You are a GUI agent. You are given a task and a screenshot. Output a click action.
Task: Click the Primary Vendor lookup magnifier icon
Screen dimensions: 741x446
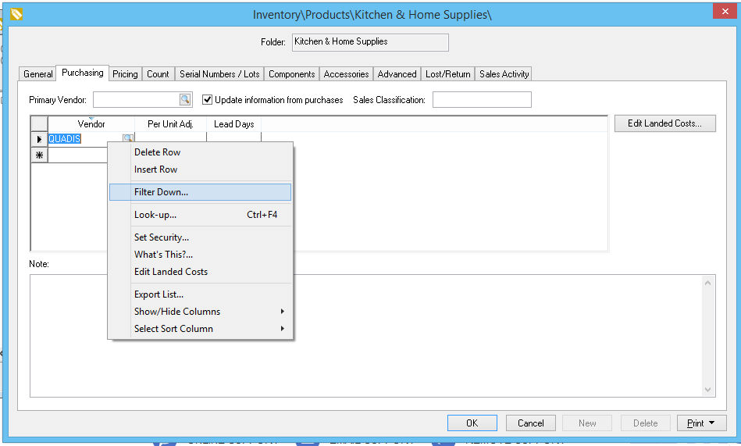point(185,100)
